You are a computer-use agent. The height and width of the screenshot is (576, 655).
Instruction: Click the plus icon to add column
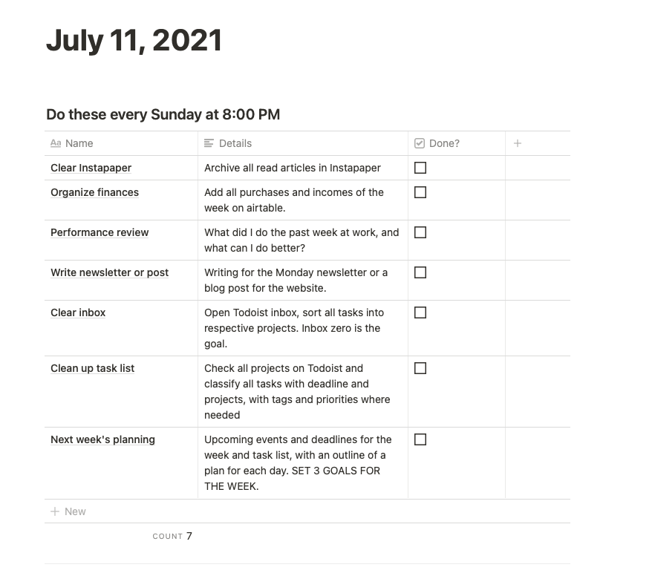[517, 143]
